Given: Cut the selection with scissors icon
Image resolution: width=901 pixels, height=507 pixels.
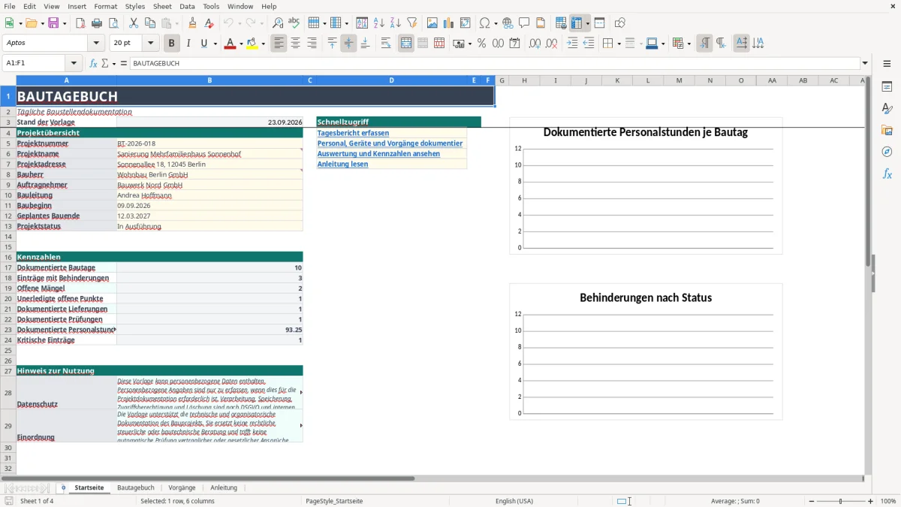Looking at the screenshot, I should click(x=134, y=23).
